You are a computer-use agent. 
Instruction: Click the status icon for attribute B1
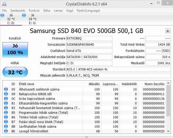pyautogui.click(x=6, y=103)
